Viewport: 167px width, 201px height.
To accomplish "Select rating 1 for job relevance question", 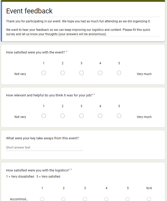I will [x=44, y=116].
